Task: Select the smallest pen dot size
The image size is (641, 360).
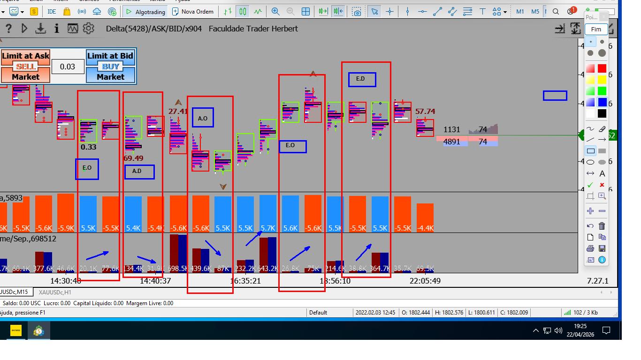Action: click(x=590, y=42)
